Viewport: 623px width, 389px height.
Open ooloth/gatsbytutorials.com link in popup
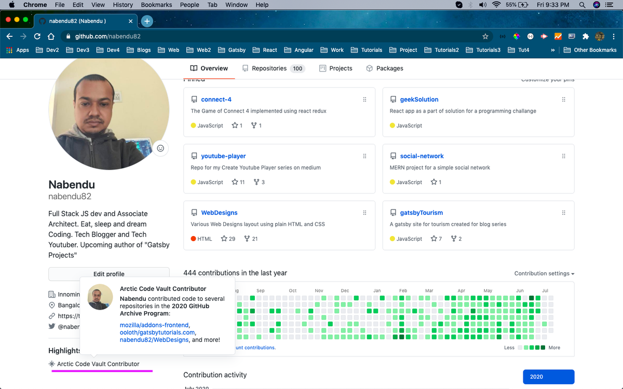(x=157, y=332)
